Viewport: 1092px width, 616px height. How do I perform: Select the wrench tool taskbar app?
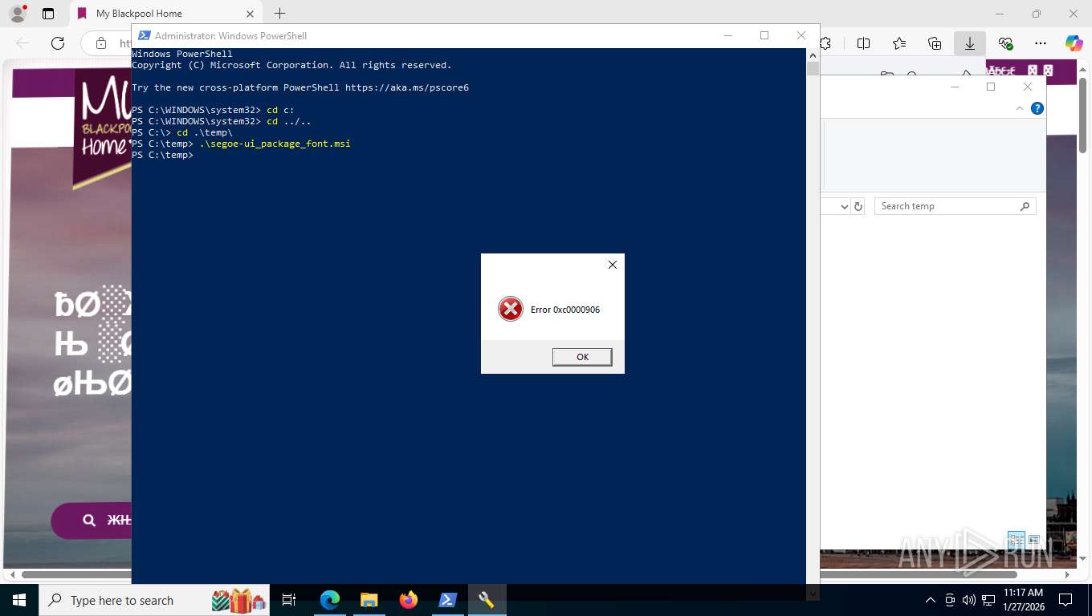point(487,600)
